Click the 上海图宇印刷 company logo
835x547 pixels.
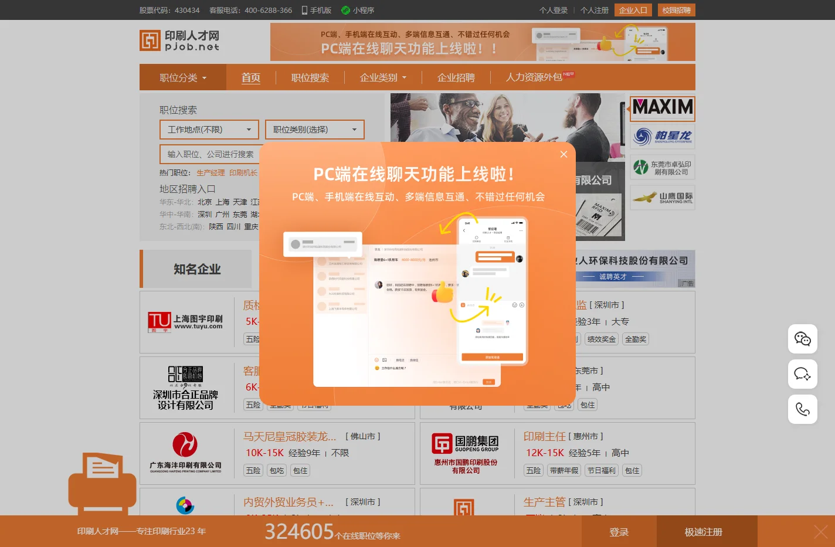[x=185, y=322]
